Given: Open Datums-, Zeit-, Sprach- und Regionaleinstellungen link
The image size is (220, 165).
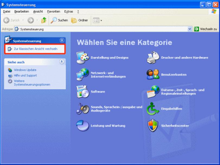Looking at the screenshot, I should [x=183, y=92].
